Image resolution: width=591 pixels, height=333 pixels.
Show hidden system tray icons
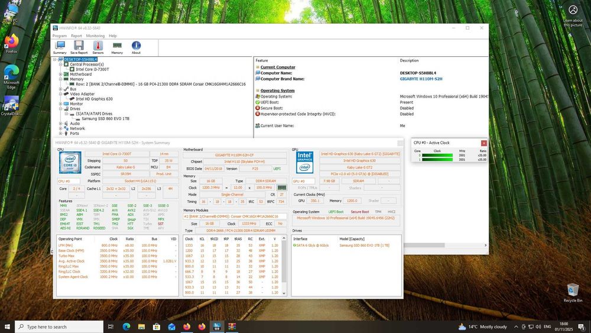(x=516, y=326)
